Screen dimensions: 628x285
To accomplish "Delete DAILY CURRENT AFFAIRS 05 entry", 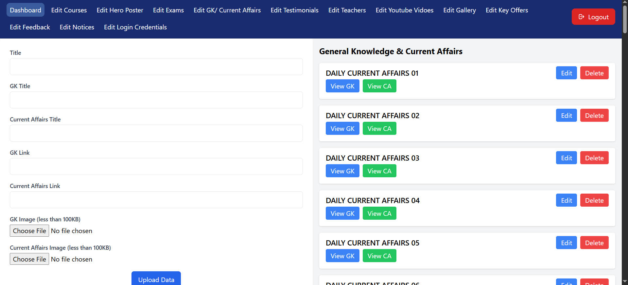I will [594, 243].
